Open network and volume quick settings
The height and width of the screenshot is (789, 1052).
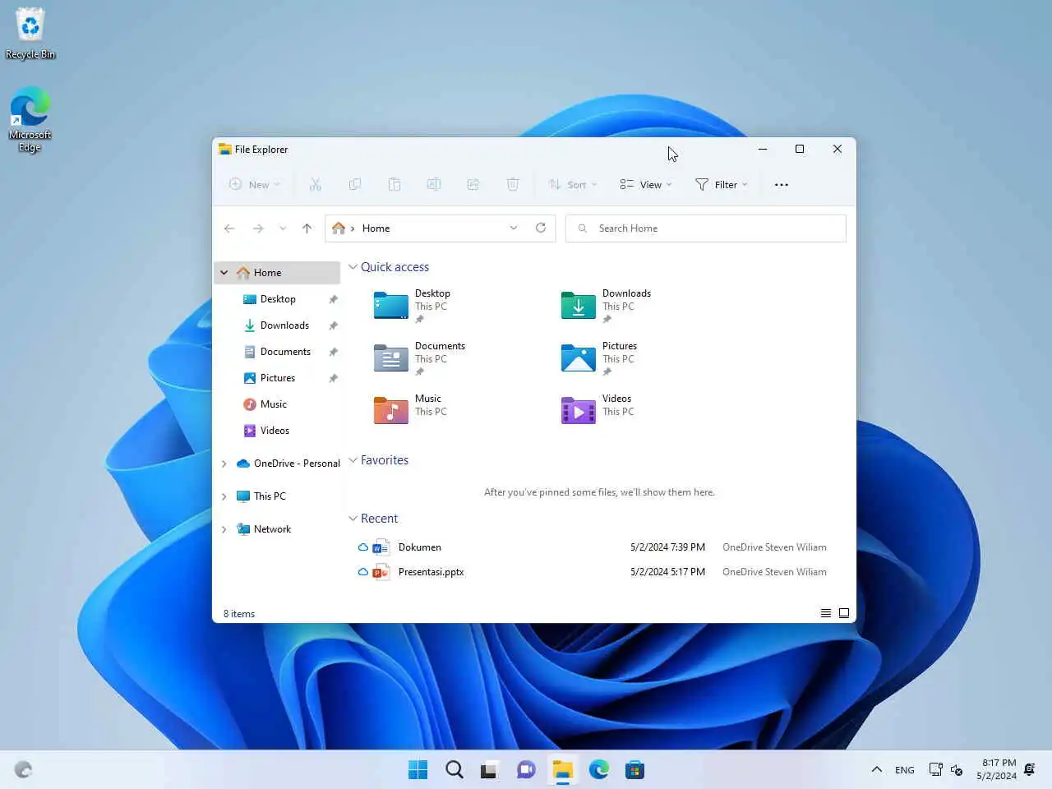coord(946,770)
